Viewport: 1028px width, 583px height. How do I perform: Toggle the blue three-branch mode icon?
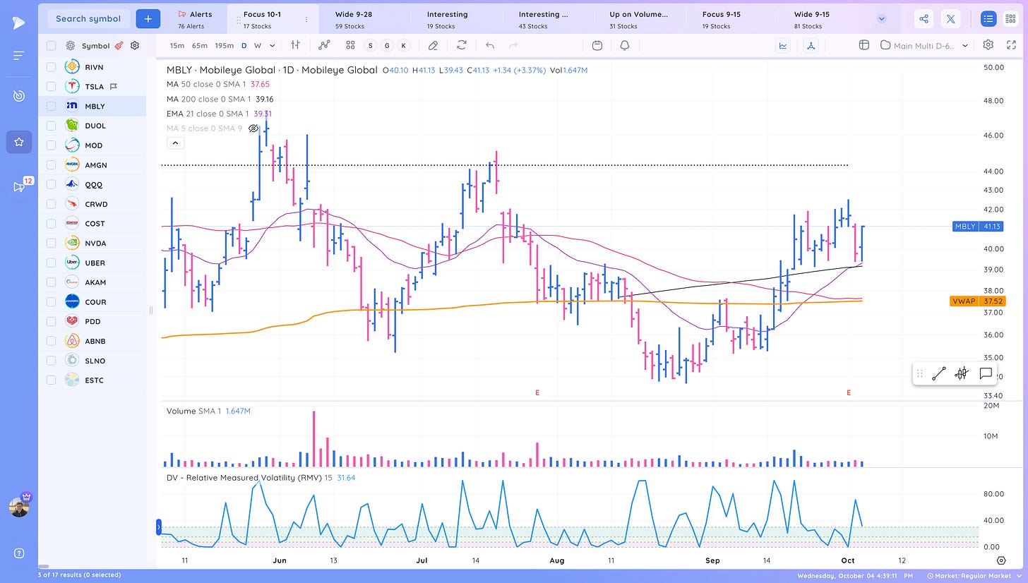pos(811,45)
